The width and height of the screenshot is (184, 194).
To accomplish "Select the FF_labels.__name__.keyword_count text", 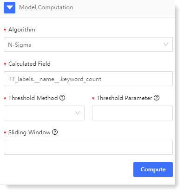I will [55, 79].
